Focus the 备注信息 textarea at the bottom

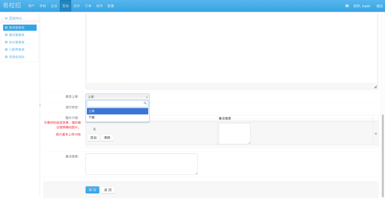[x=141, y=164]
